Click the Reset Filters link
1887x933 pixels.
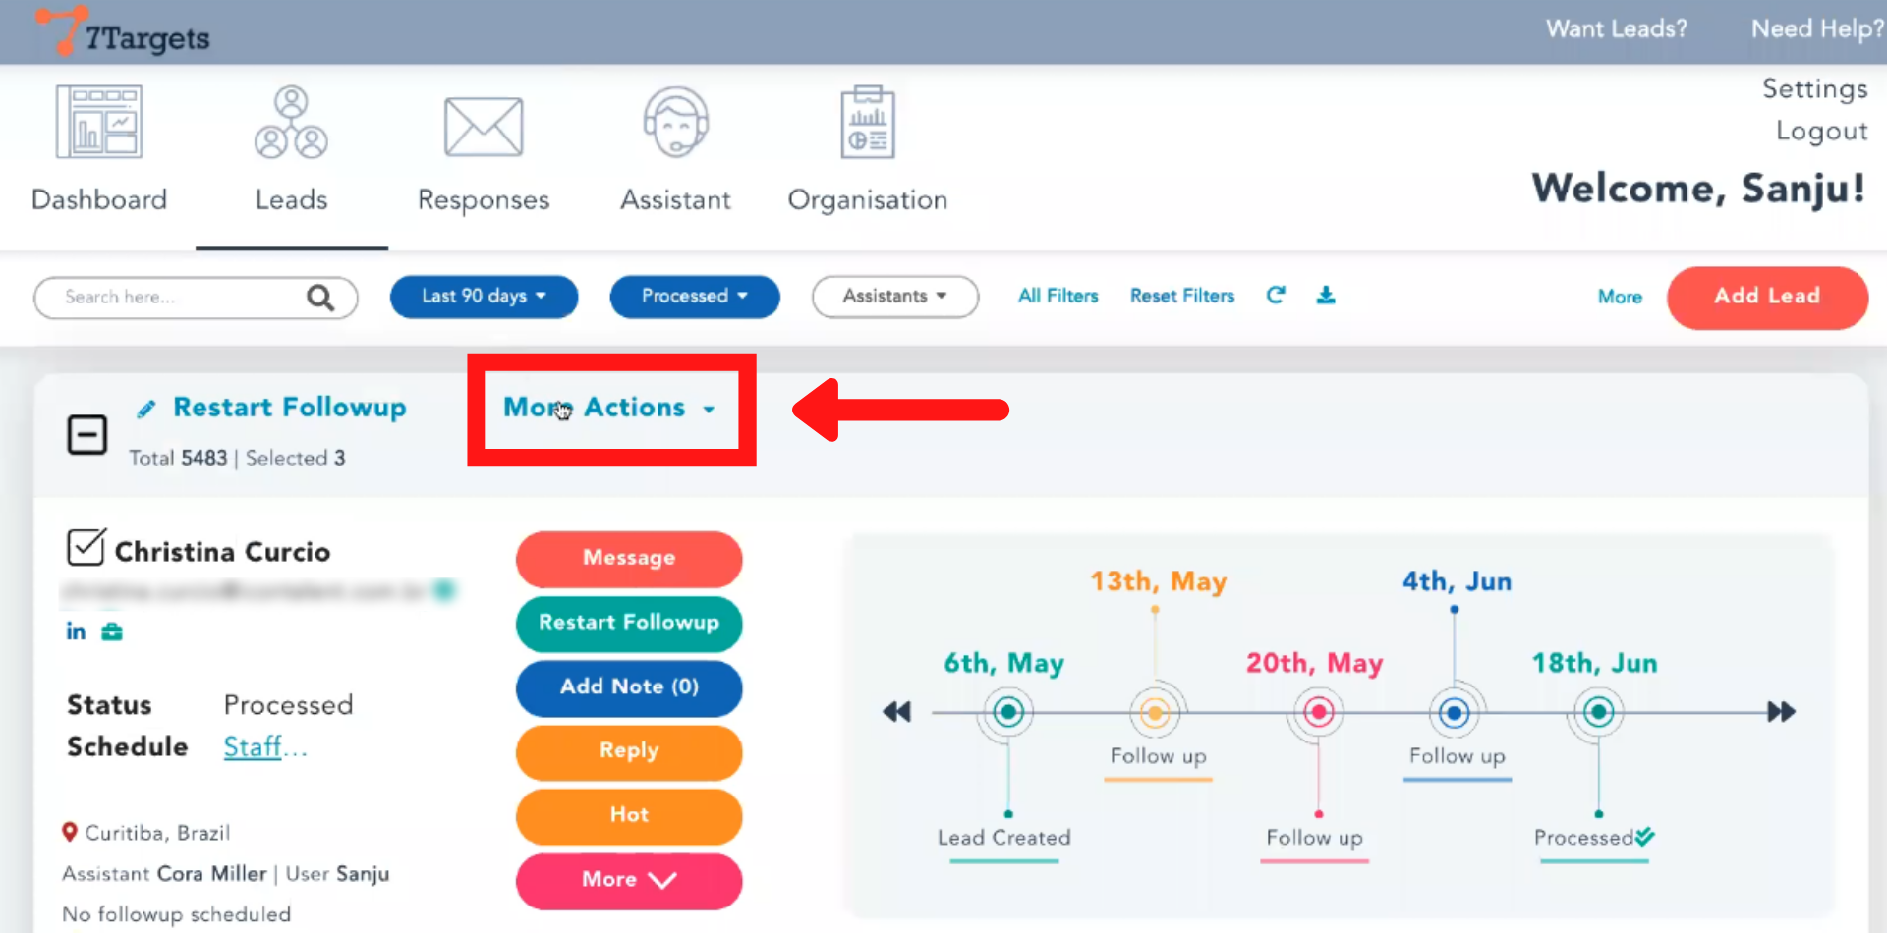pos(1181,296)
